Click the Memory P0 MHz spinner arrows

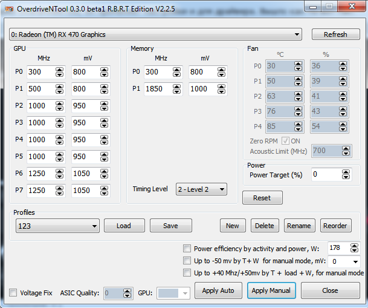click(176, 72)
